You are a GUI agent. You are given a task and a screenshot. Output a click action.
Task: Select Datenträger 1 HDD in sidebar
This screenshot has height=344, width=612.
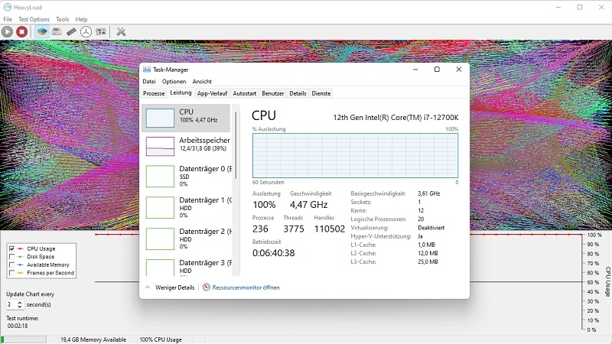186,207
